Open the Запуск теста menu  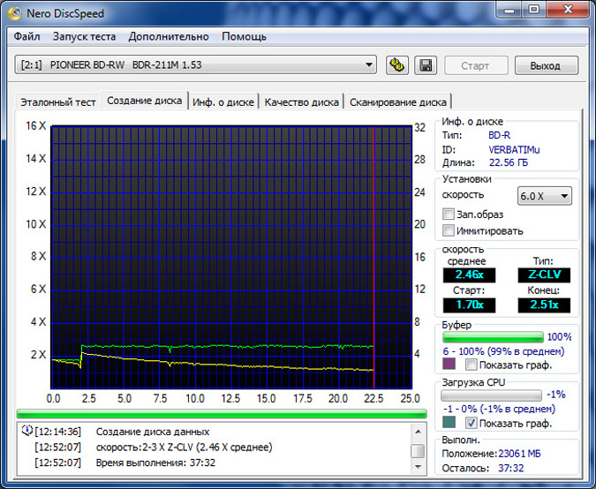(84, 36)
